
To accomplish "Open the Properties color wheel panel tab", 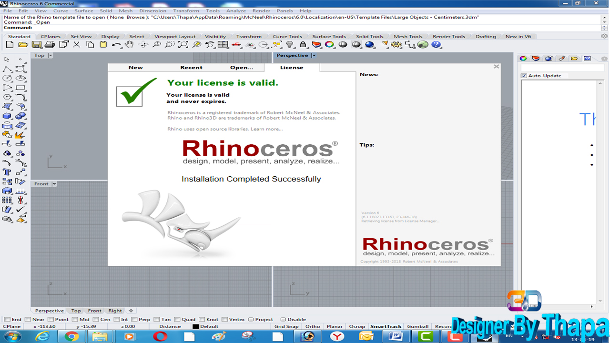I will (x=523, y=59).
